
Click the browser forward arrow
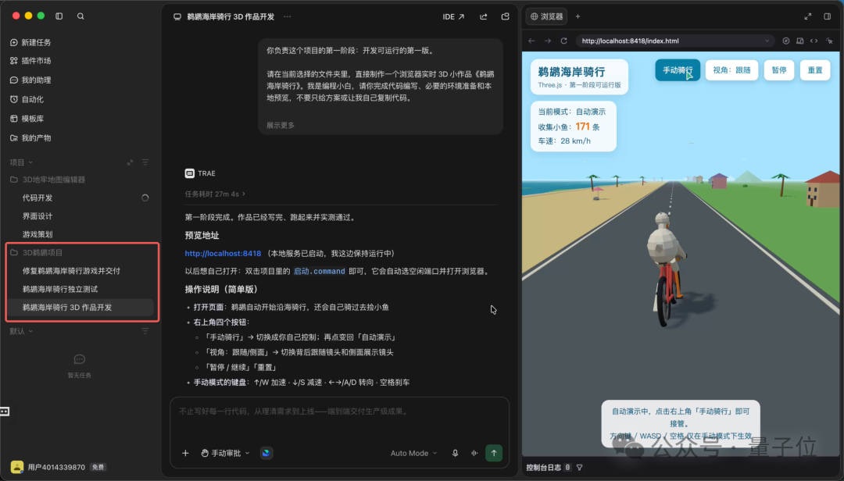(x=547, y=41)
